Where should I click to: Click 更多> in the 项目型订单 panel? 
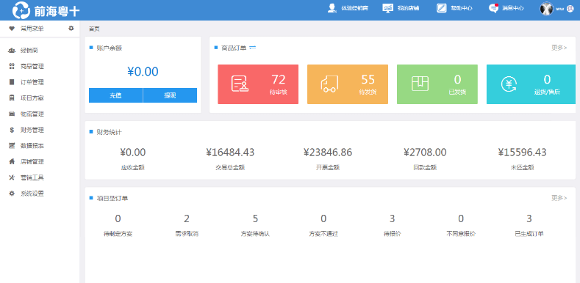click(x=559, y=198)
